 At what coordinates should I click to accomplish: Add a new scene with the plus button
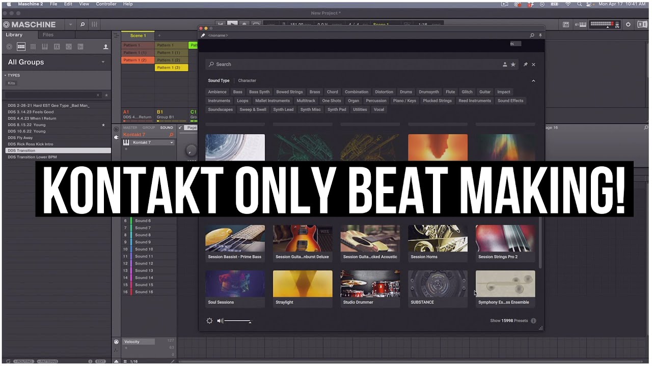[x=158, y=36]
